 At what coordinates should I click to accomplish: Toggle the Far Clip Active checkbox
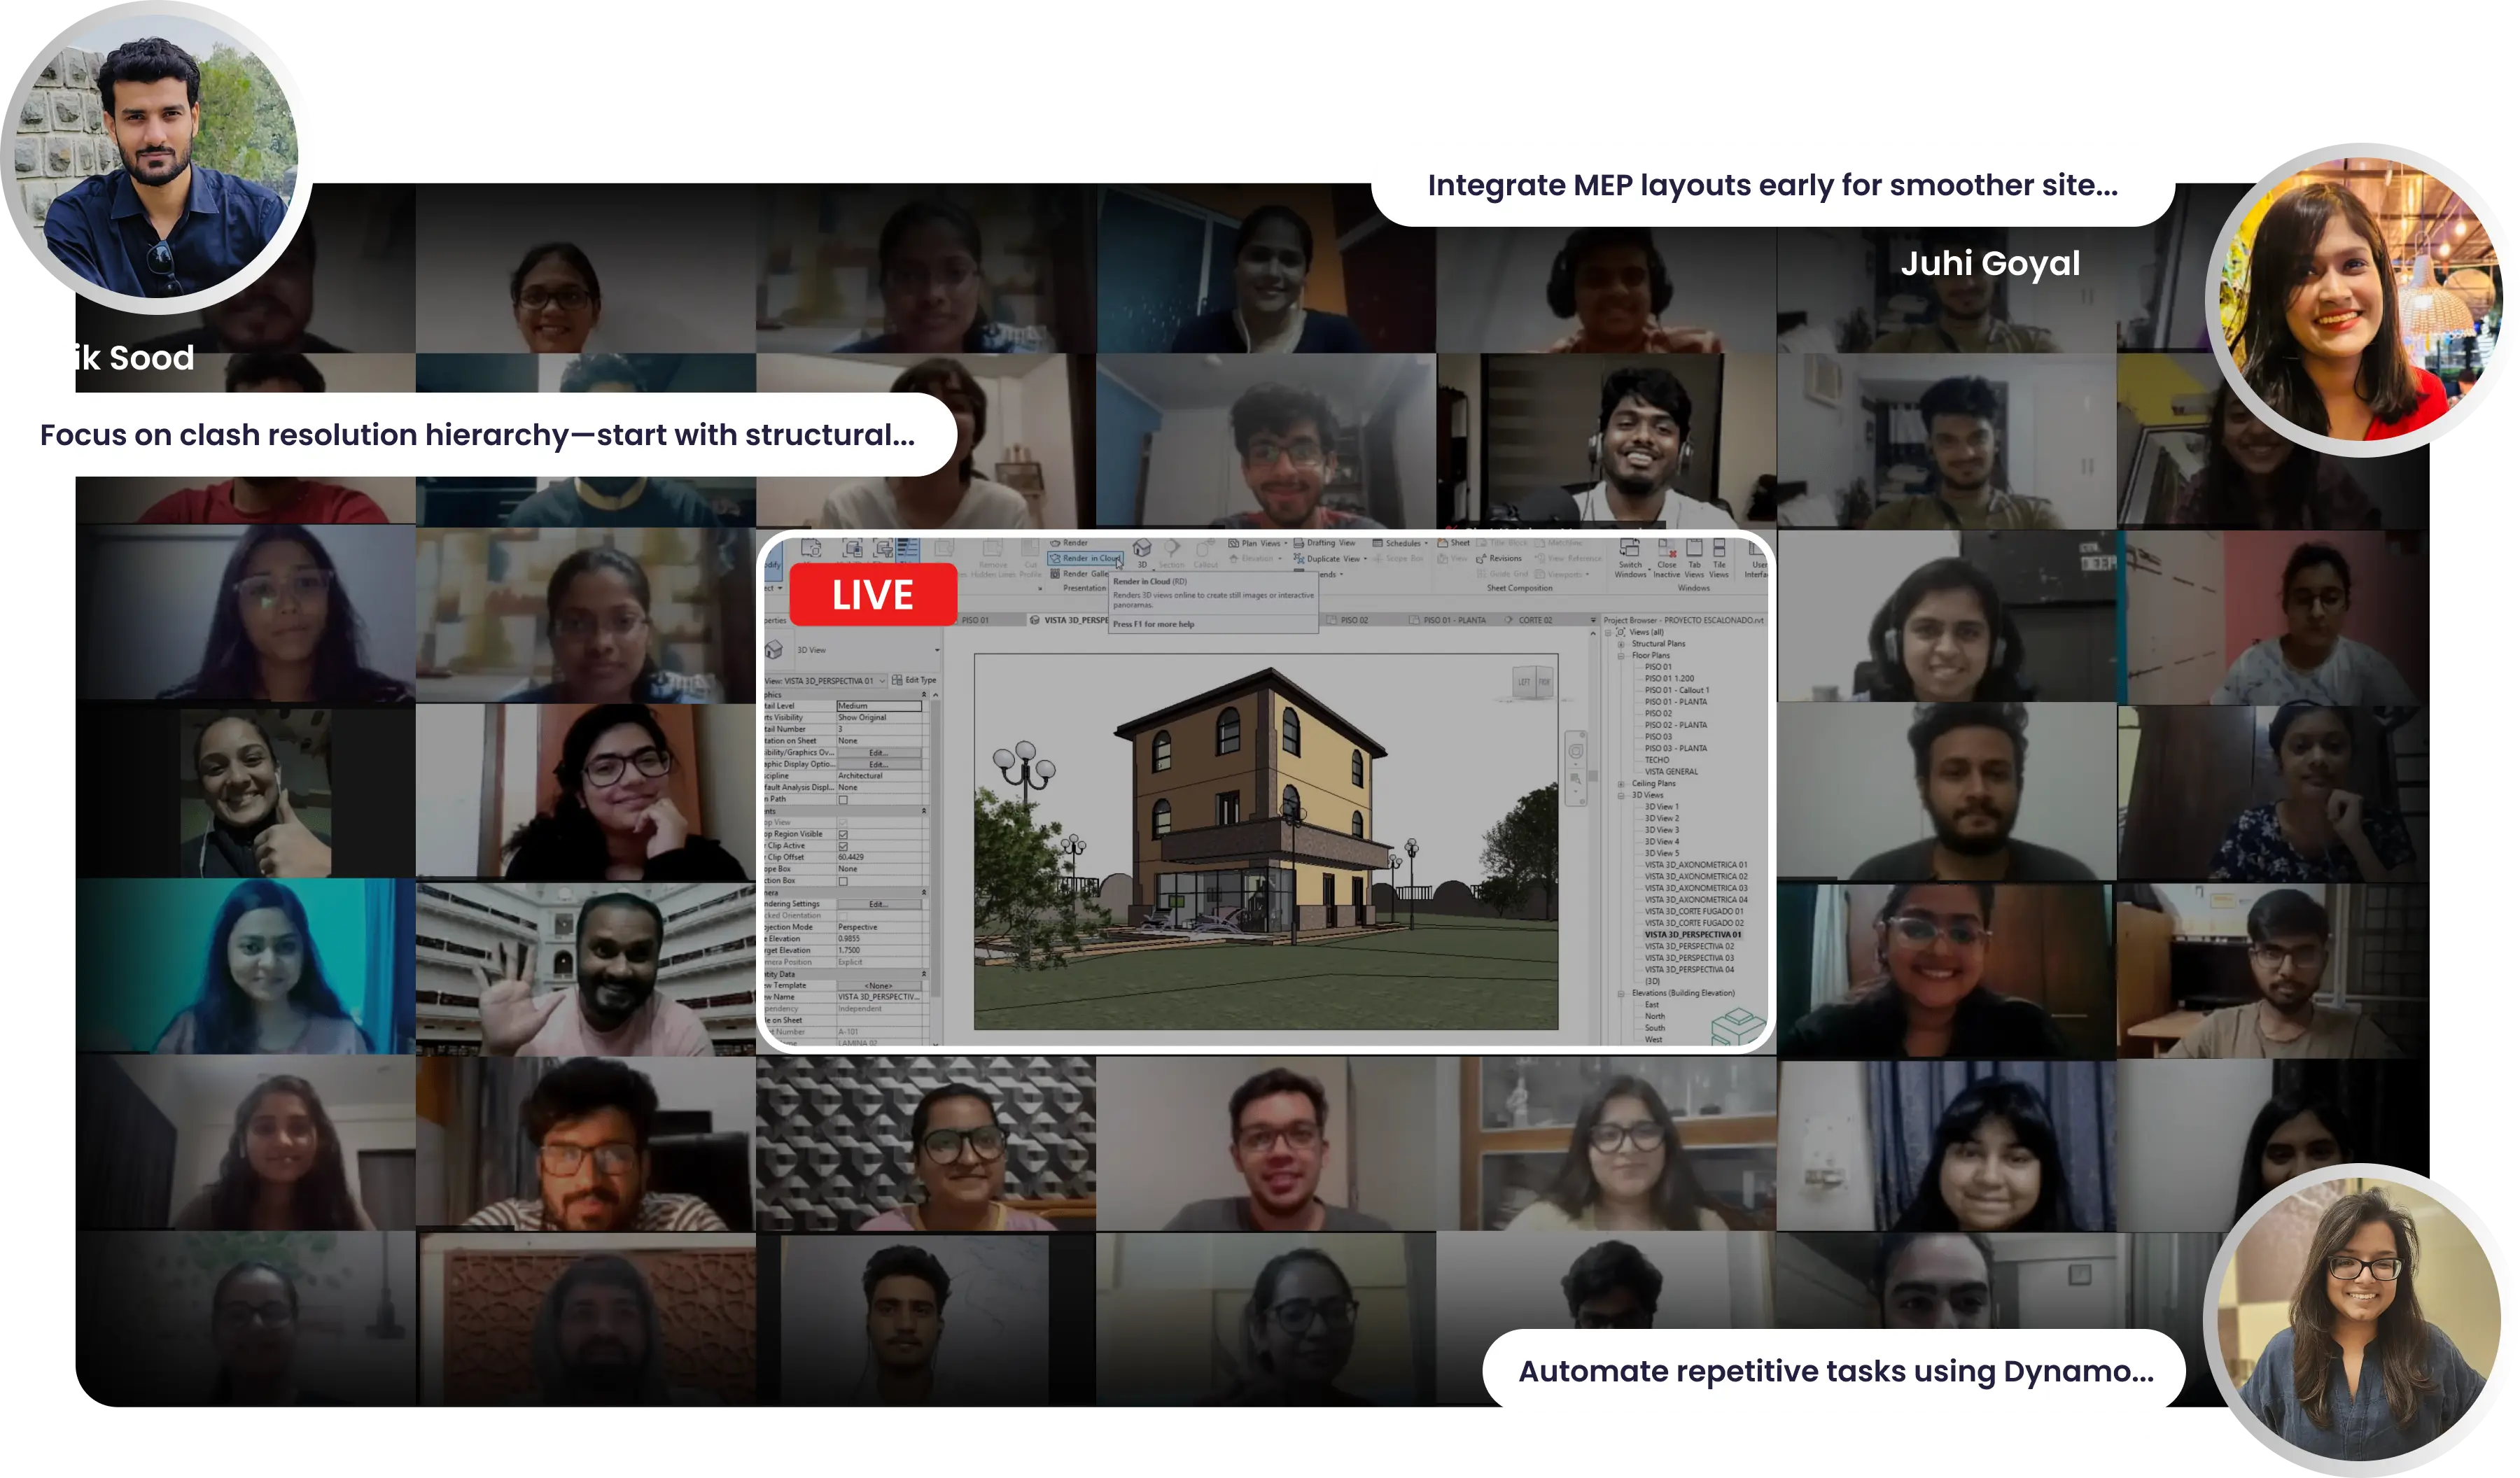coord(843,846)
